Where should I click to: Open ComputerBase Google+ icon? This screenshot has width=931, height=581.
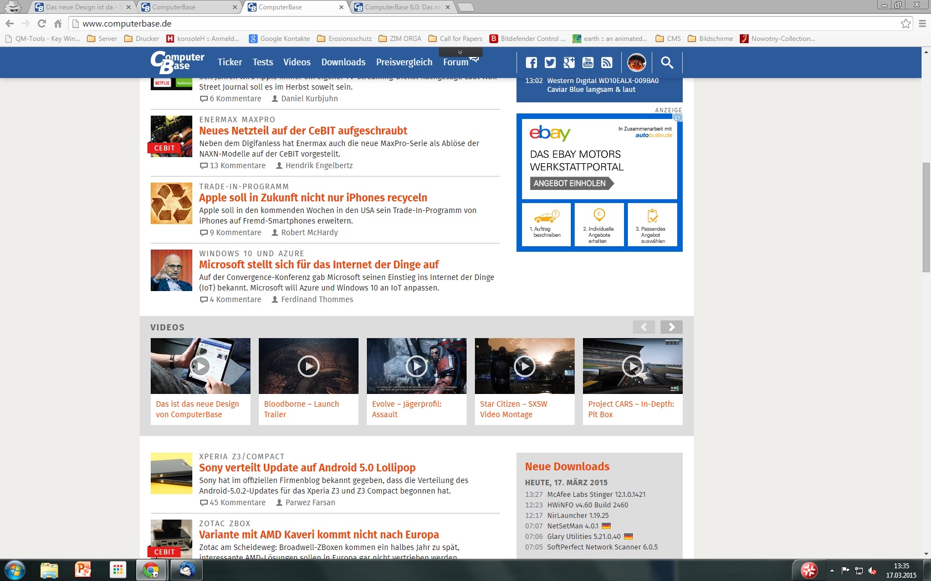[569, 63]
